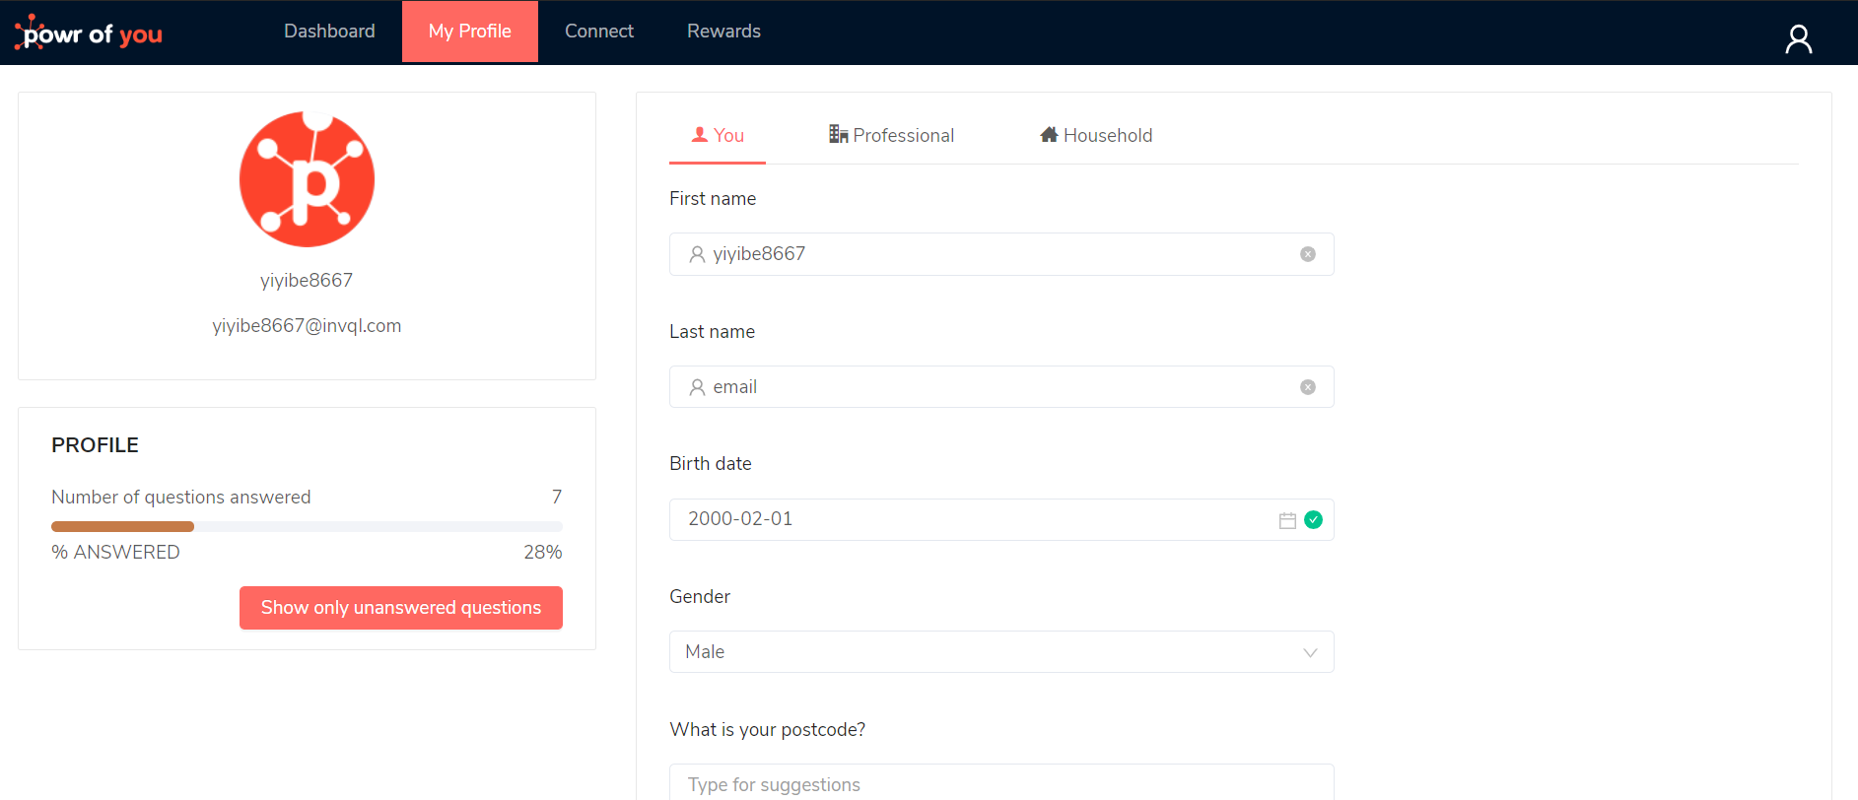Click the round profile avatar image
Screen dimensions: 1858x800
[307, 178]
